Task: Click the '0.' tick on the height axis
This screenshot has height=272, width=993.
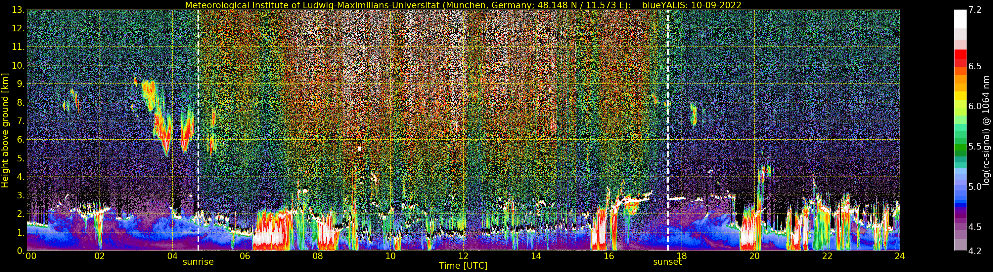Action: [21, 251]
